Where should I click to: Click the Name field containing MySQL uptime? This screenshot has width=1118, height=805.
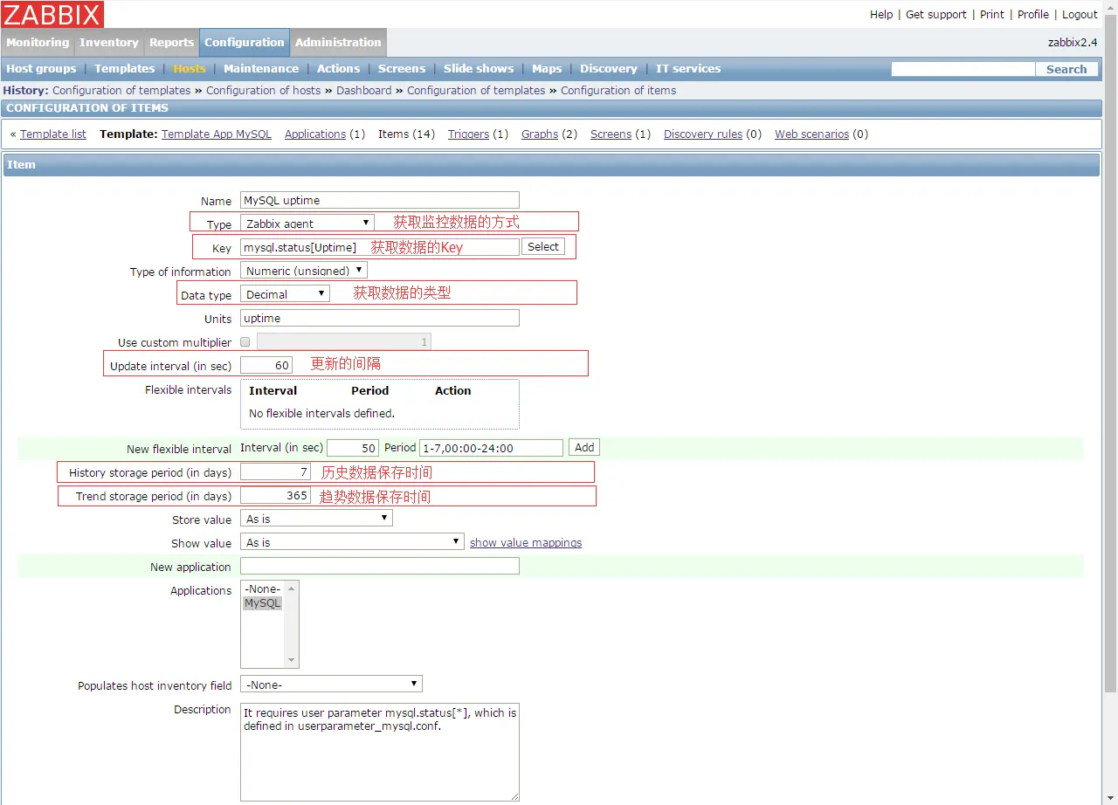pyautogui.click(x=380, y=200)
